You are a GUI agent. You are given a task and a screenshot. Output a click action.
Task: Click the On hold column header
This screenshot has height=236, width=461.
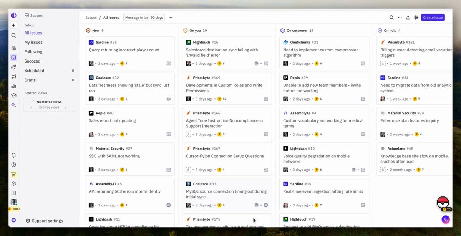(x=389, y=30)
